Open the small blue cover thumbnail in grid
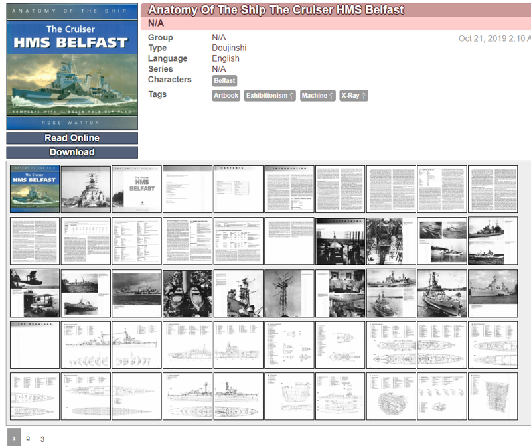 [35, 189]
